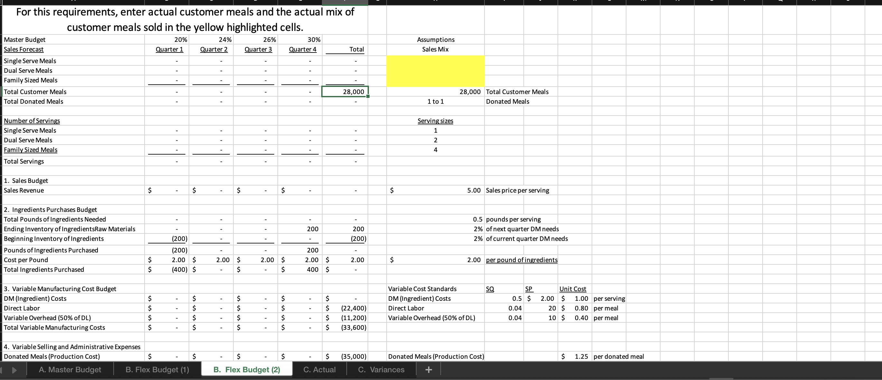Click the plus icon to add a new sheet

click(x=428, y=369)
